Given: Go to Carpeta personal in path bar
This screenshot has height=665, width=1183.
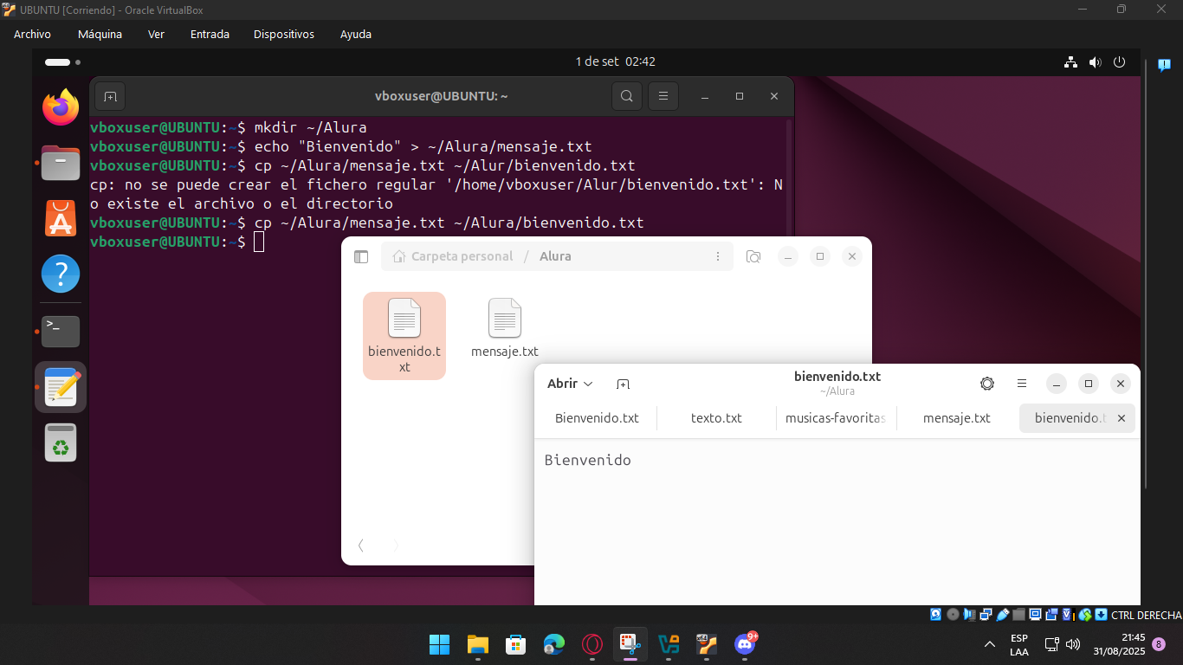Looking at the screenshot, I should coord(452,256).
